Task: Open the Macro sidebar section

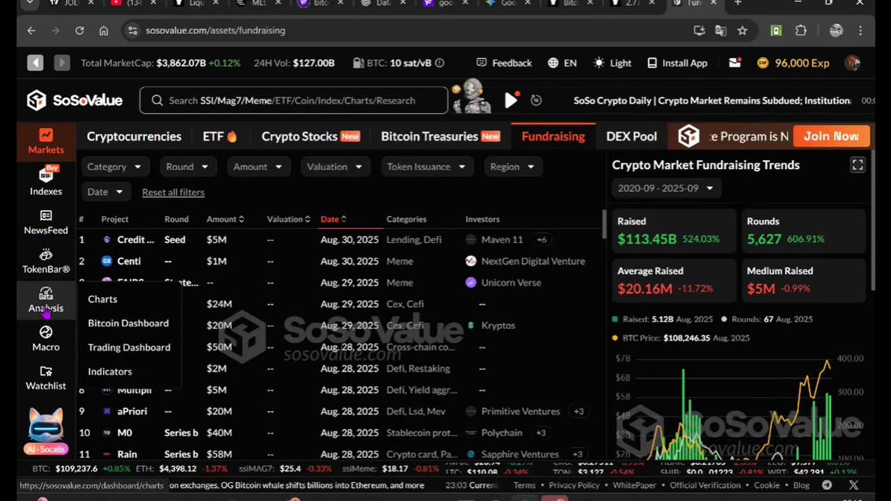Action: coord(46,339)
